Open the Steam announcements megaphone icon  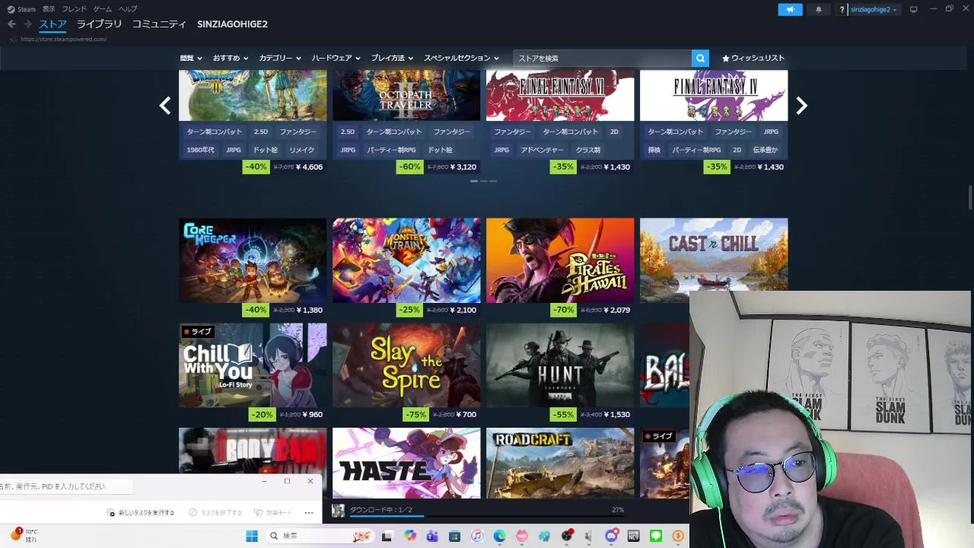coord(790,9)
